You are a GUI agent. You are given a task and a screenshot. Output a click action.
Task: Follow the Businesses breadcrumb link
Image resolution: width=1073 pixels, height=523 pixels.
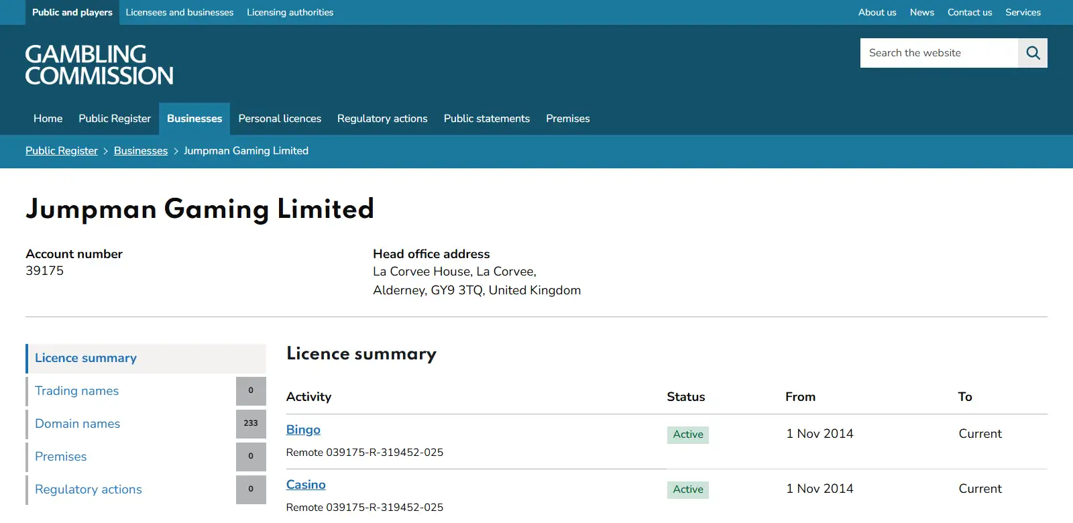tap(141, 151)
